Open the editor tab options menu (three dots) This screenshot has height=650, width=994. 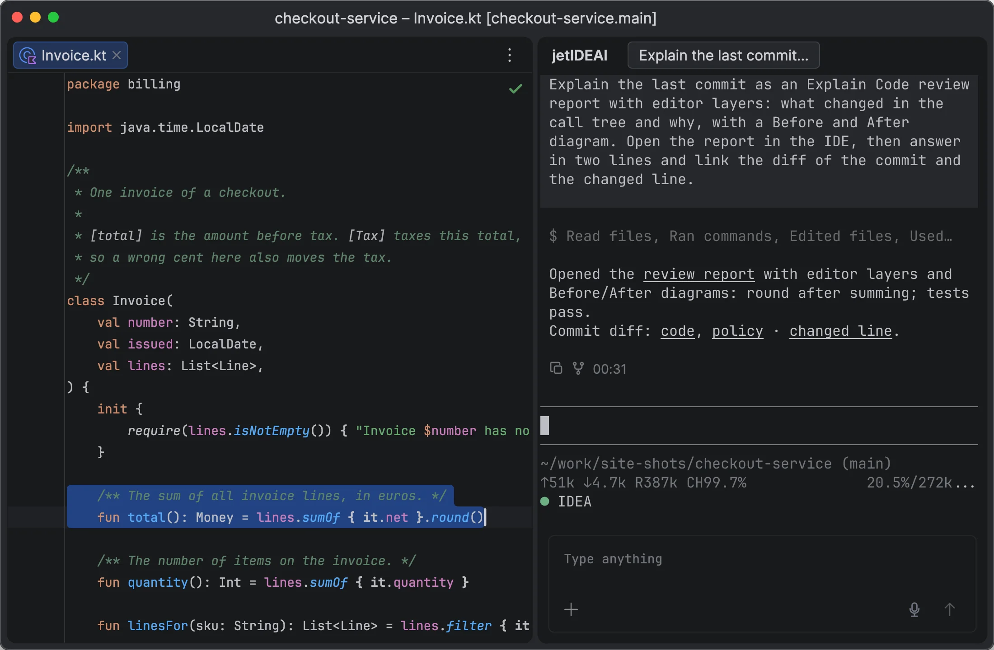tap(510, 55)
